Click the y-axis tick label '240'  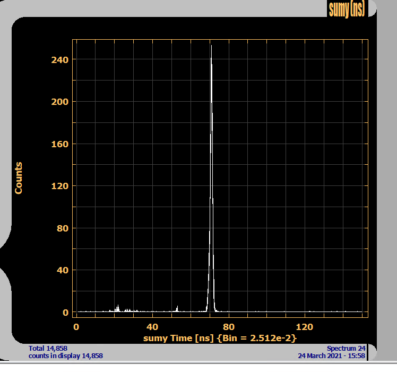(60, 60)
